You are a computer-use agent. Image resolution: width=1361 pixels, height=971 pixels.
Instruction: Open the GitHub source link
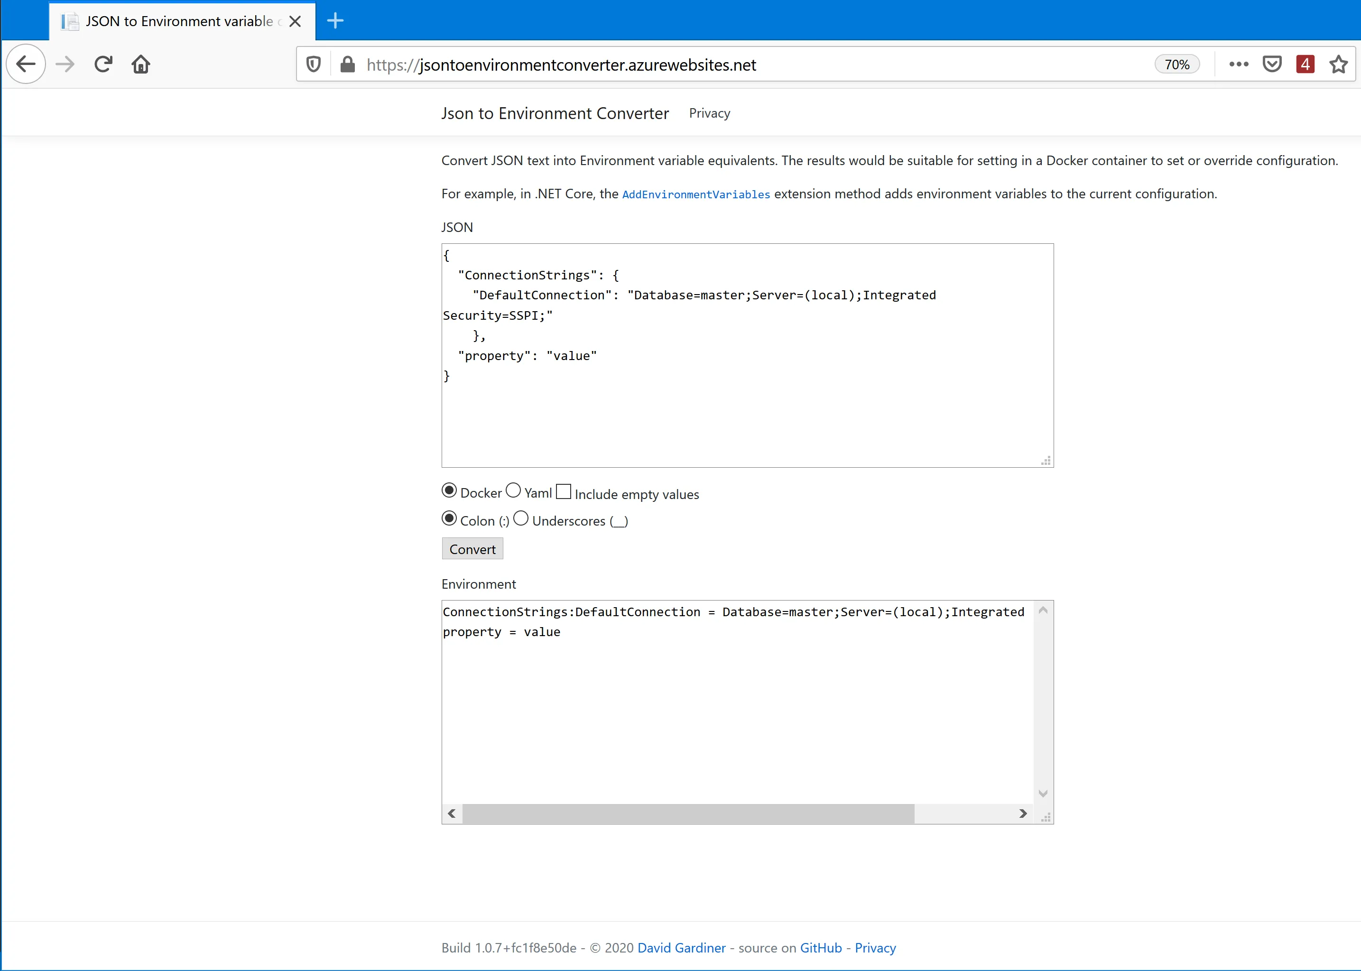[820, 948]
